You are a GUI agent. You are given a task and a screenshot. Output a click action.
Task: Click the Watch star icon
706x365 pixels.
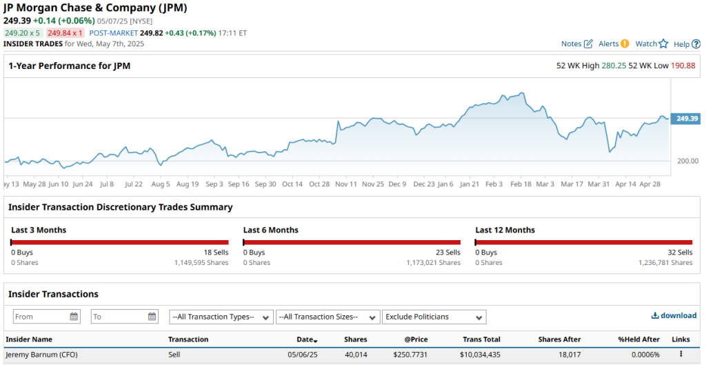click(663, 43)
